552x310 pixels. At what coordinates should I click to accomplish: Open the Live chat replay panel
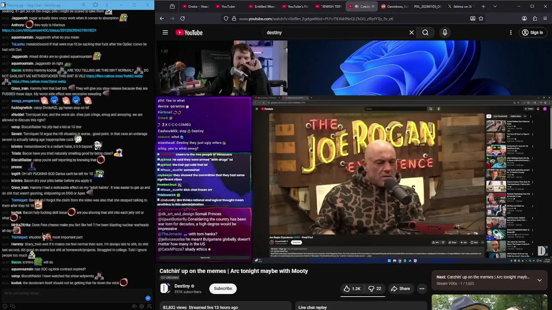coord(313,307)
